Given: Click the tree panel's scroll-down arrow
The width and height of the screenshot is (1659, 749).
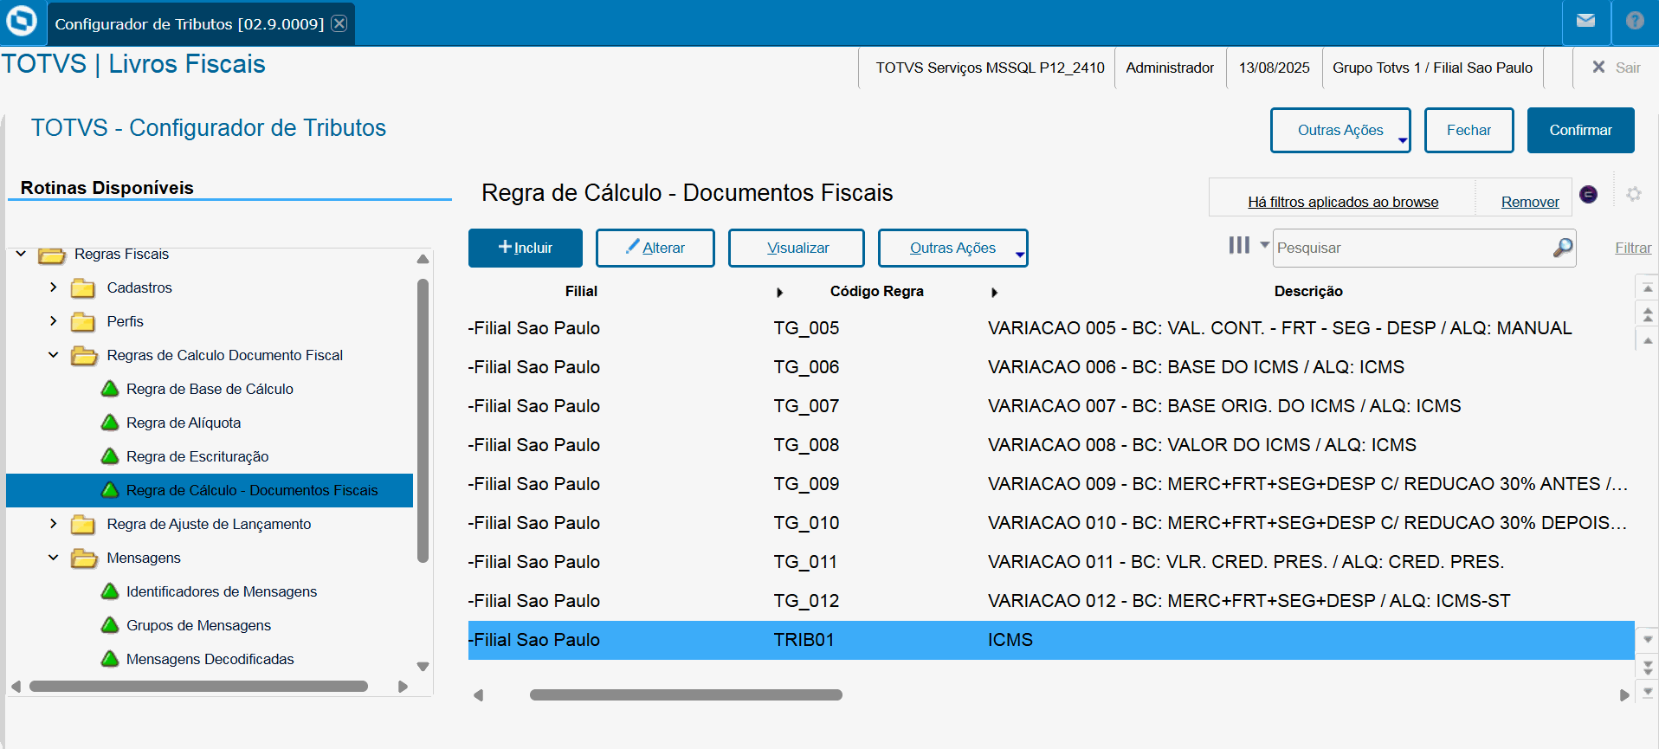Looking at the screenshot, I should tap(423, 667).
